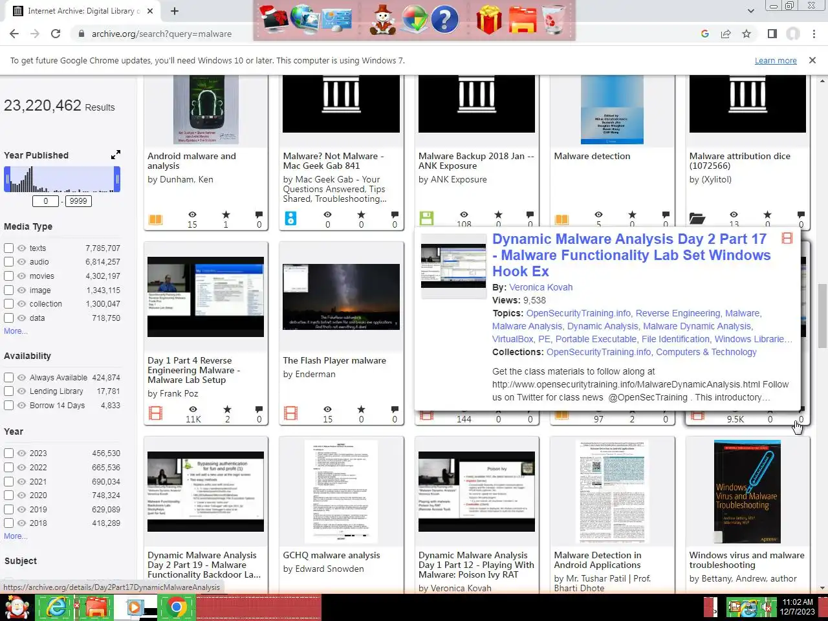Click texts media icon on Android malware card
Screen dimensions: 828x621
(155, 219)
